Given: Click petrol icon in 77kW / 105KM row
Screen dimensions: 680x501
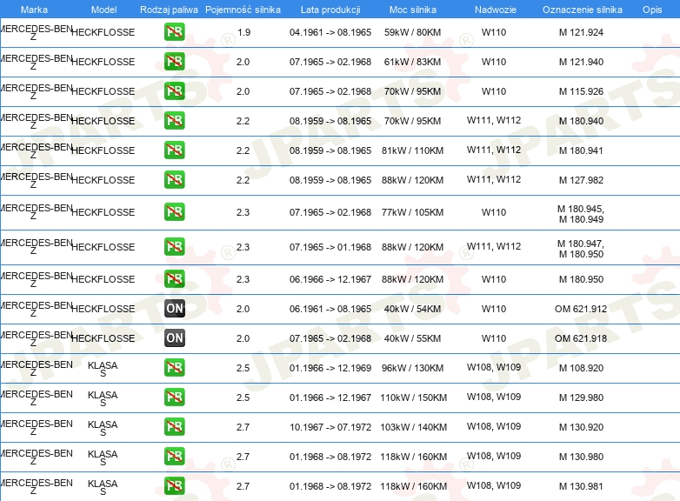Looking at the screenshot, I should click(x=174, y=212).
